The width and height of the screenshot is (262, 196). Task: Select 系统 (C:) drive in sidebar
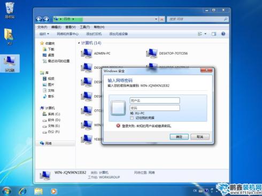(x=51, y=114)
